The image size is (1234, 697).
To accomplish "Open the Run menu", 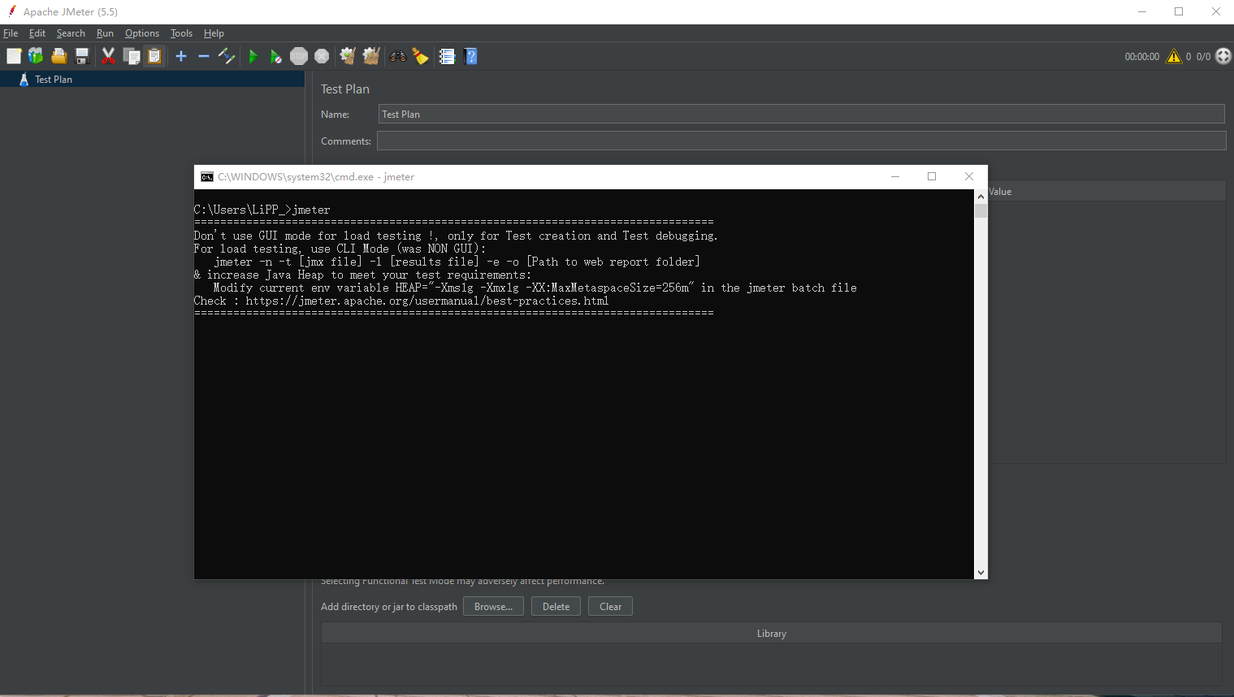I will click(x=105, y=33).
